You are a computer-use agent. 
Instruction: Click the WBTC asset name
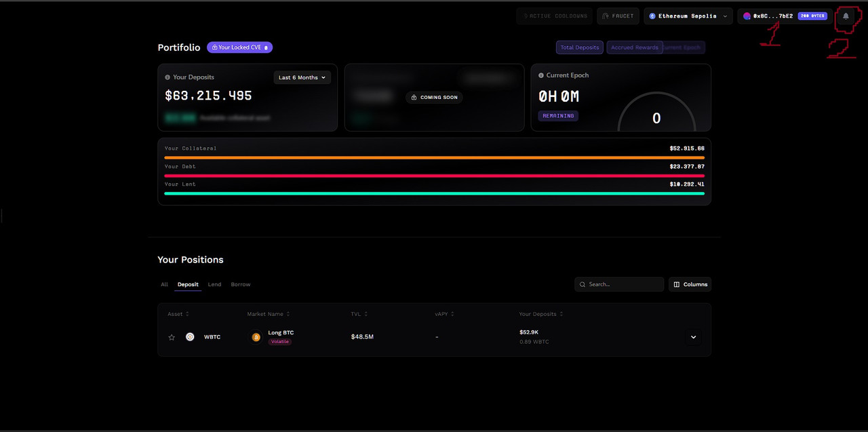(x=212, y=337)
